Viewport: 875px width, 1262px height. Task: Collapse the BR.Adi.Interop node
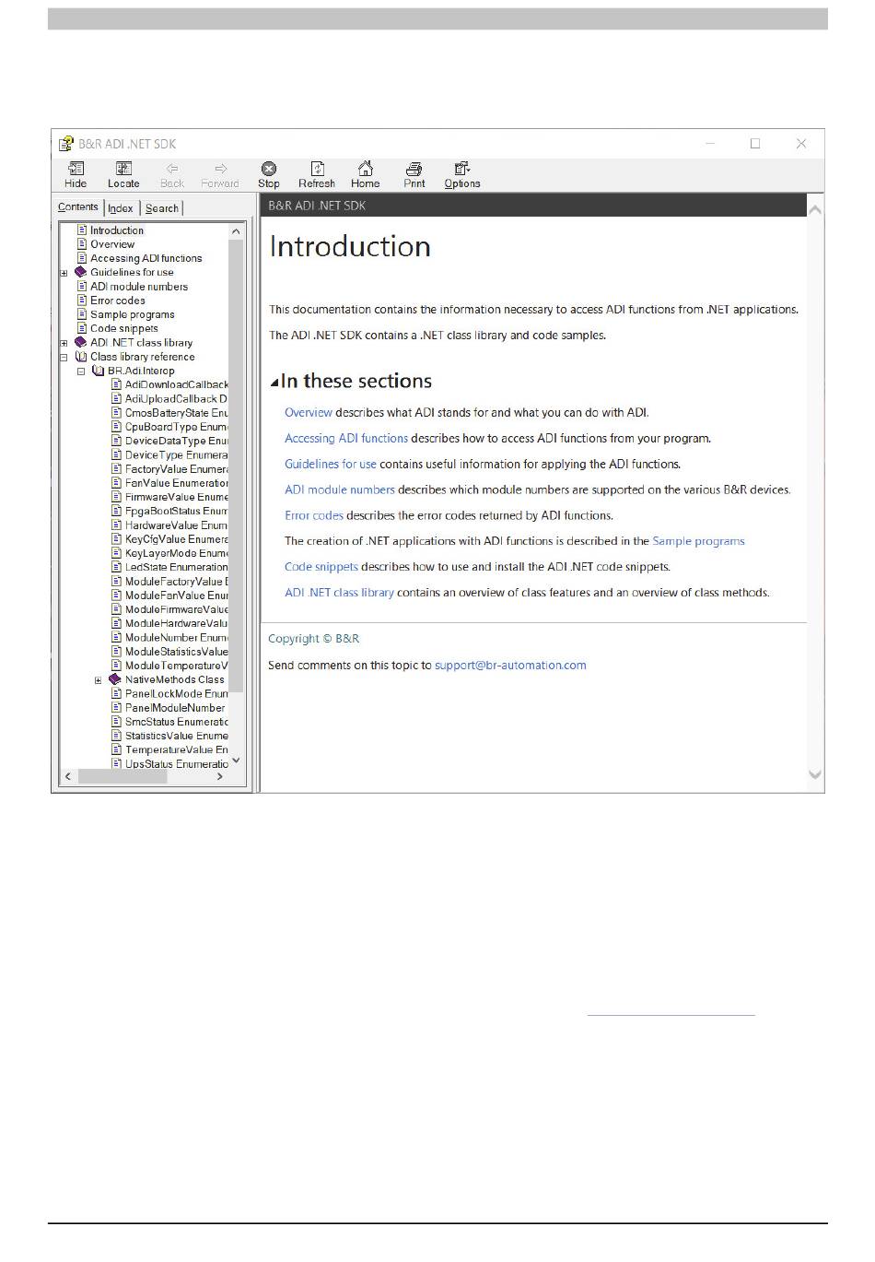tap(81, 372)
